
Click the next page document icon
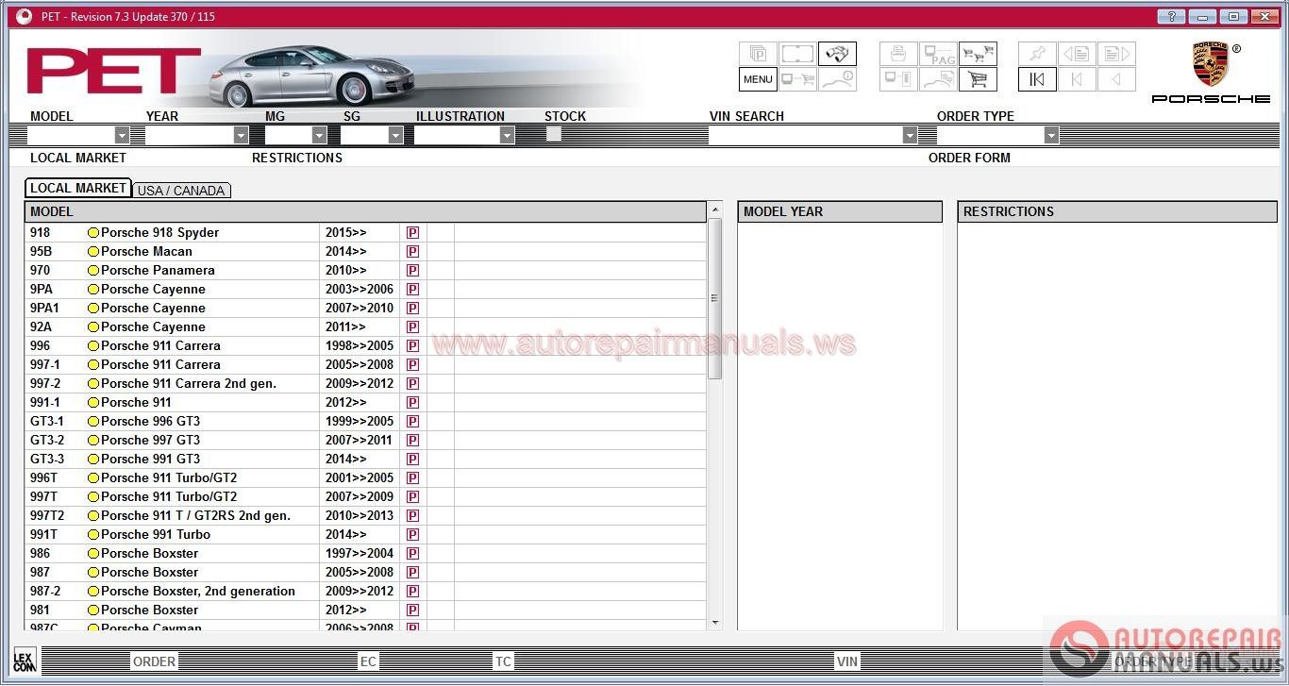(1116, 54)
